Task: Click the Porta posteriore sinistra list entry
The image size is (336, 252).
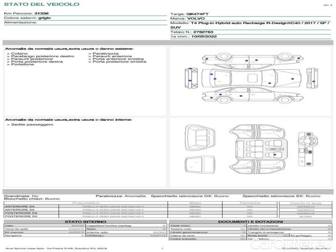Action: 119,62
